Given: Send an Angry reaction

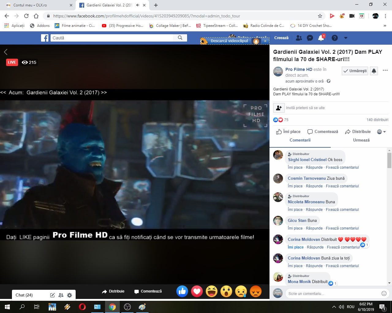Looking at the screenshot, I should pyautogui.click(x=256, y=291).
